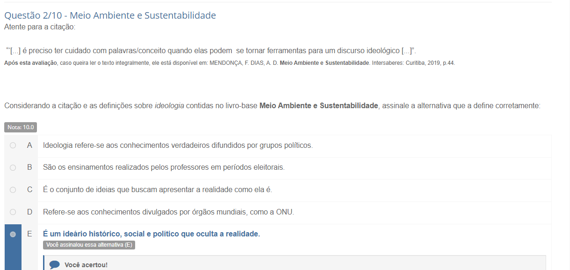The width and height of the screenshot is (570, 270).
Task: Select radio button for alternative D
Action: point(13,212)
